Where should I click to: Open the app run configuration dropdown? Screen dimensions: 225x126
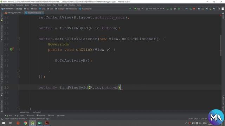[139, 9]
